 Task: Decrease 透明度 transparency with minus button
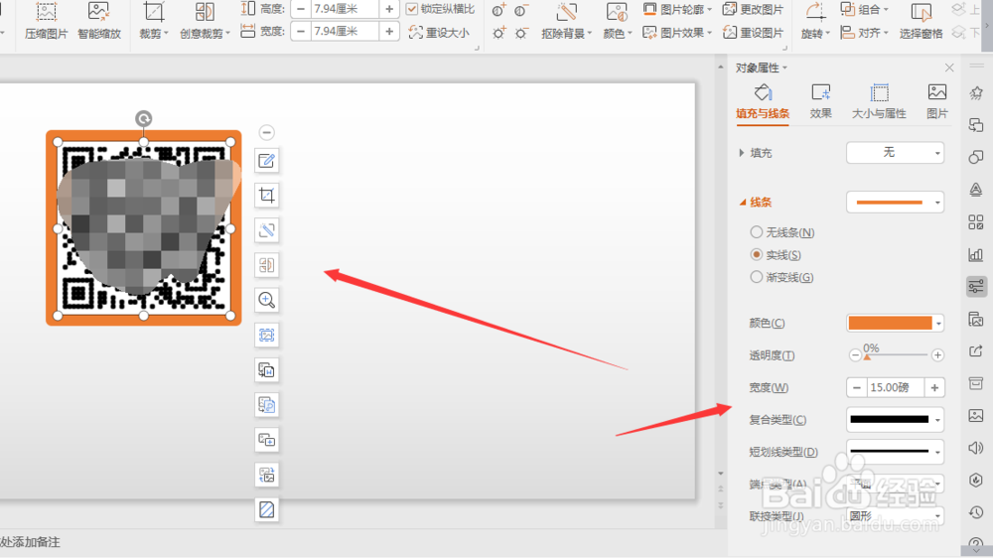855,355
